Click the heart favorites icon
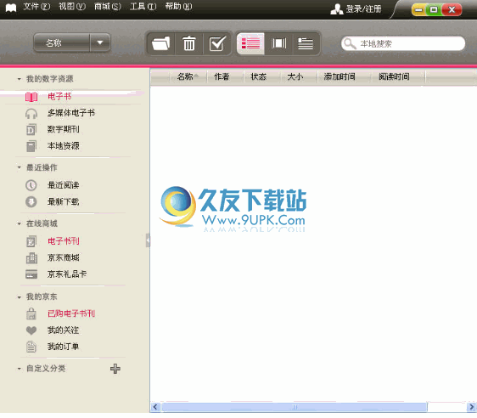This screenshot has width=477, height=418. click(x=31, y=330)
